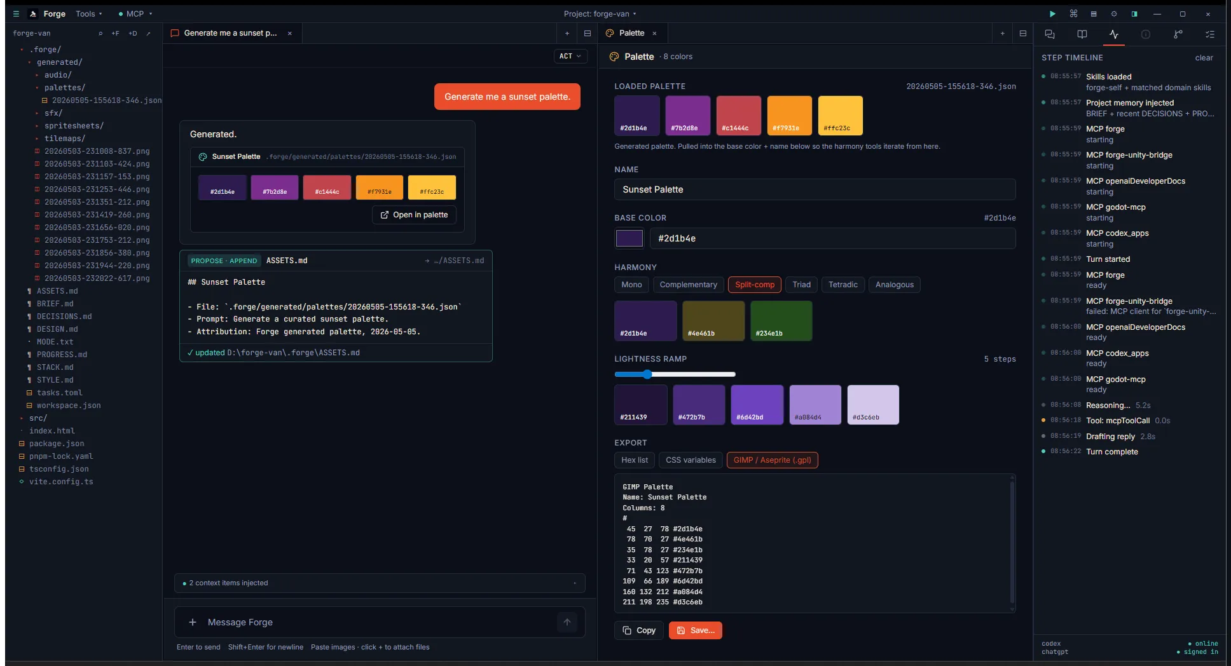This screenshot has width=1231, height=666.
Task: Choose GIMP / Aseprite (.gpl) export format
Action: pyautogui.click(x=772, y=460)
